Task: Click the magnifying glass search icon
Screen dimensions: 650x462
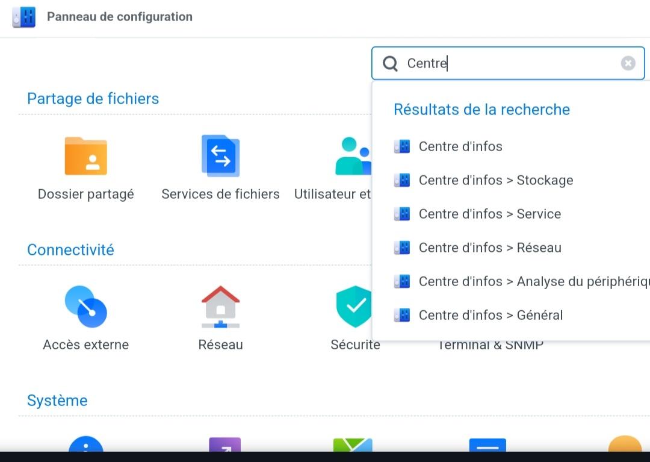Action: point(391,64)
